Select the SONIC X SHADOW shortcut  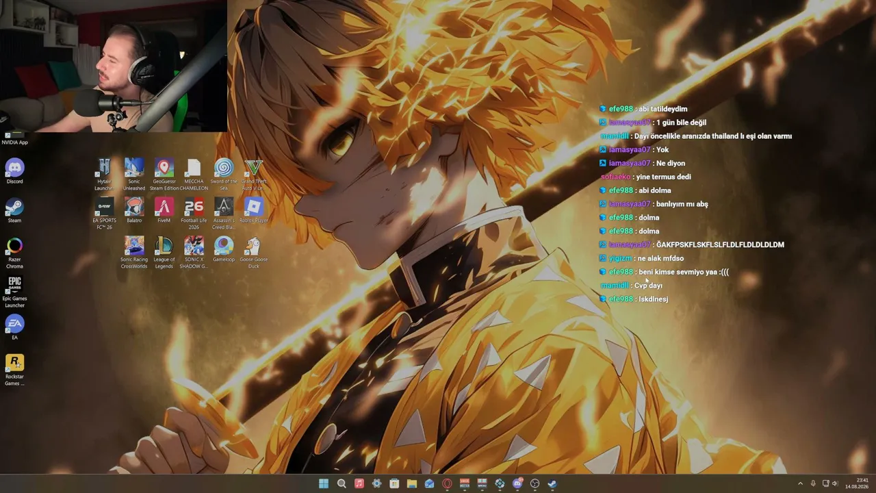[194, 253]
